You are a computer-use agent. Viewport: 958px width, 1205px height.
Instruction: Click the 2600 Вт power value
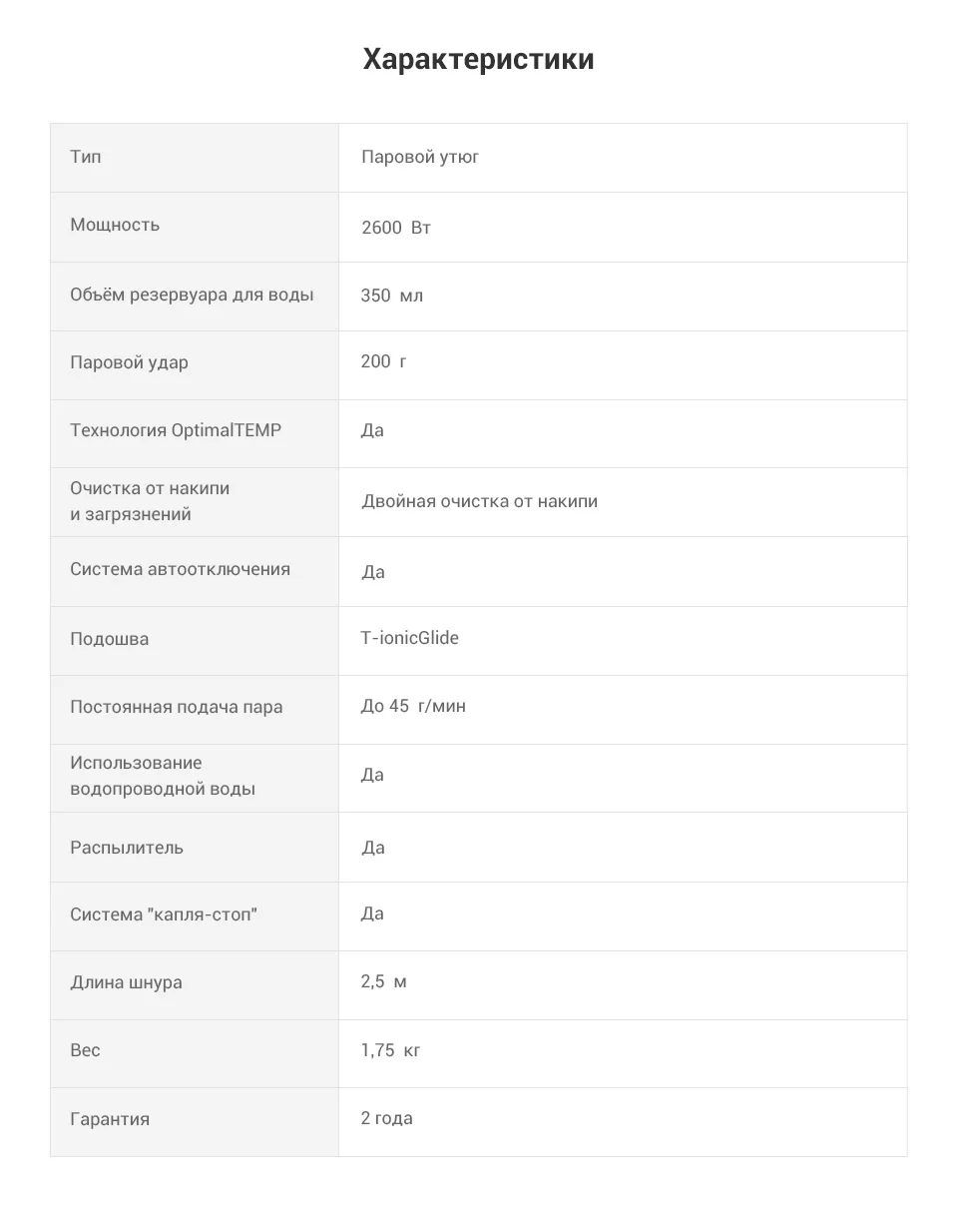[x=396, y=228]
